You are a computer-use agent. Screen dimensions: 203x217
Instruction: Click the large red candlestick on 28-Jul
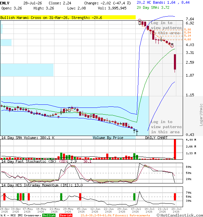pyautogui.click(x=175, y=62)
